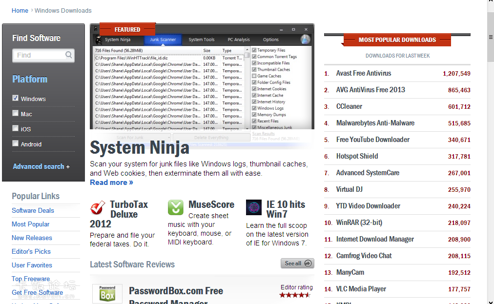Image resolution: width=494 pixels, height=304 pixels.
Task: Open Get Free Software link
Action: 37,292
